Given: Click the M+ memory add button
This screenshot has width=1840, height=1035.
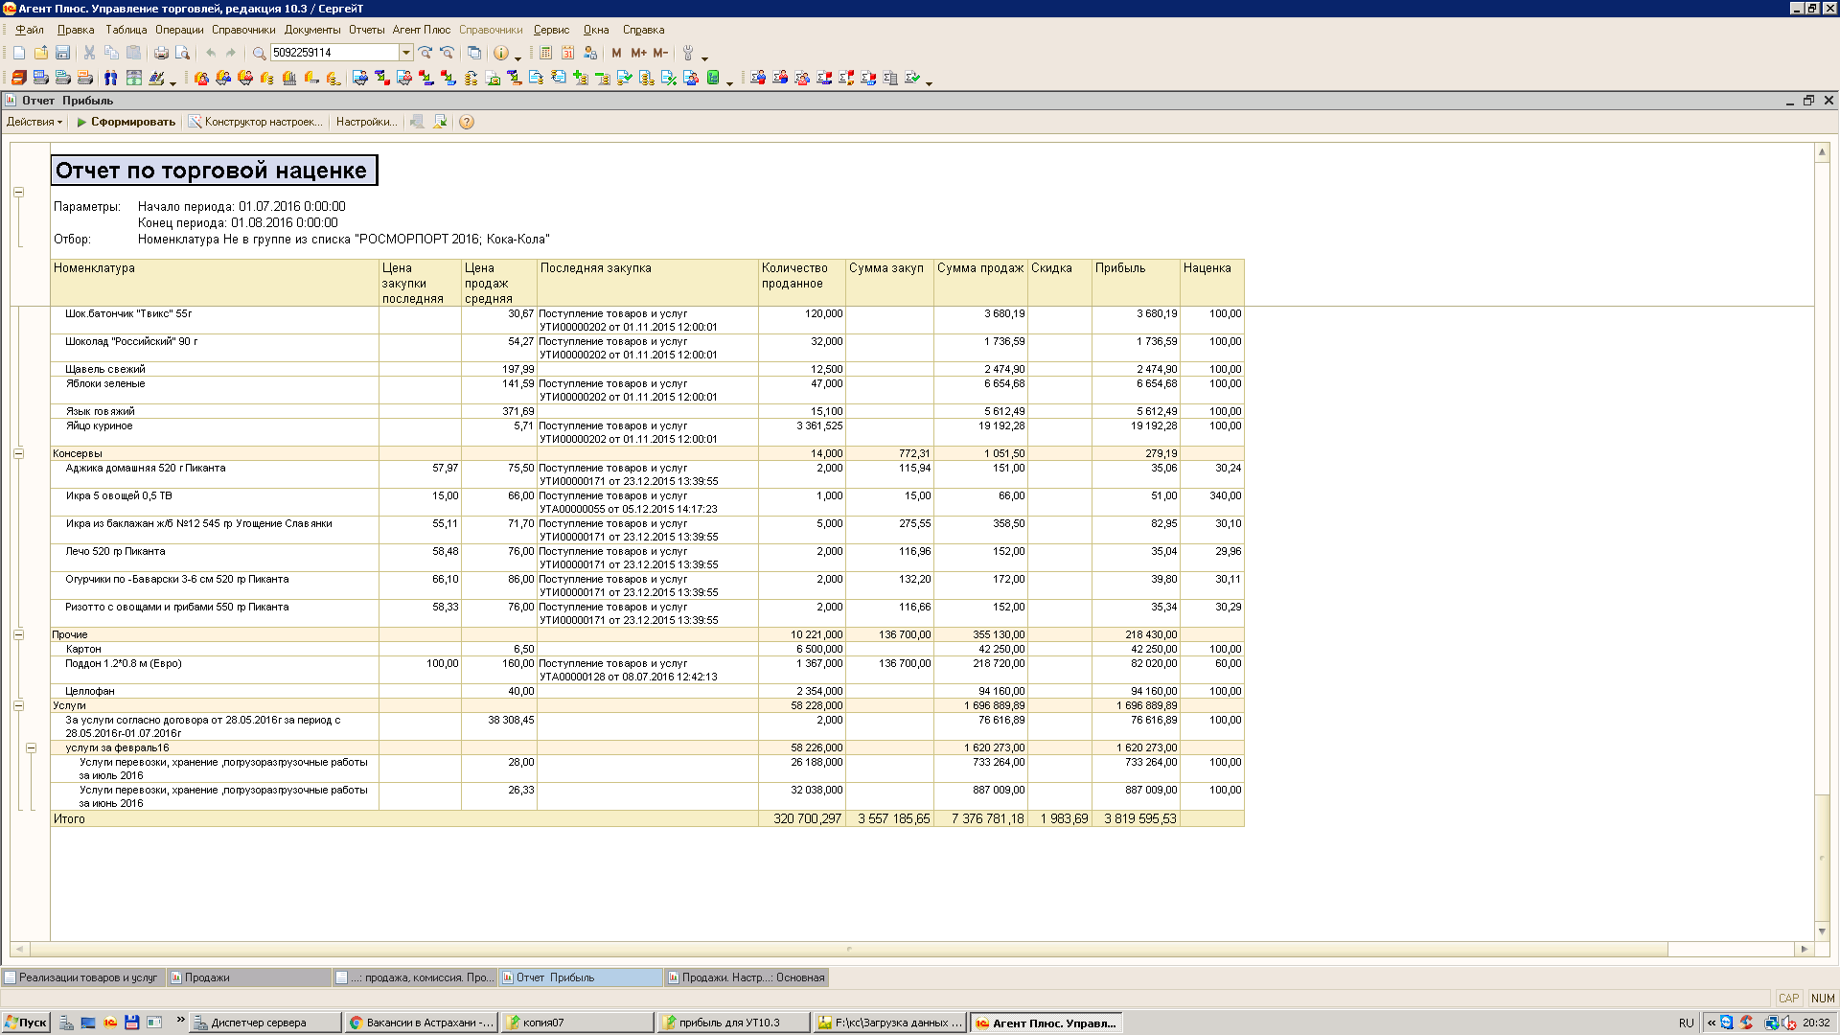Looking at the screenshot, I should [638, 53].
